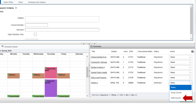Switch to the Plans tab
Viewport: 196px width, 104px height.
(21, 2)
